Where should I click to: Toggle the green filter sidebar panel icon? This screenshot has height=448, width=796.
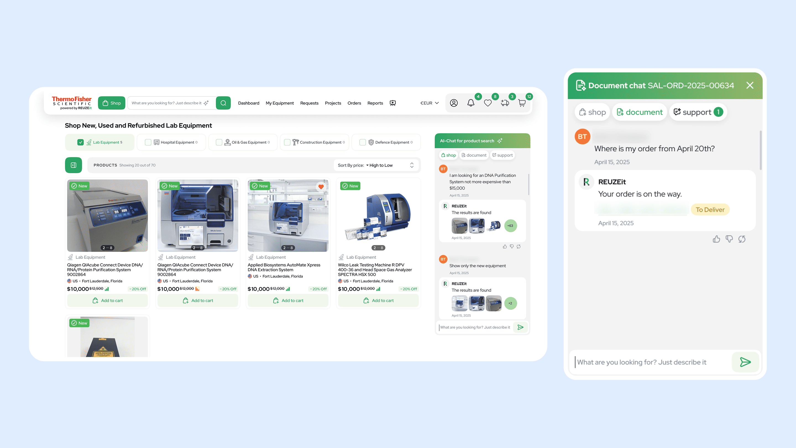74,165
